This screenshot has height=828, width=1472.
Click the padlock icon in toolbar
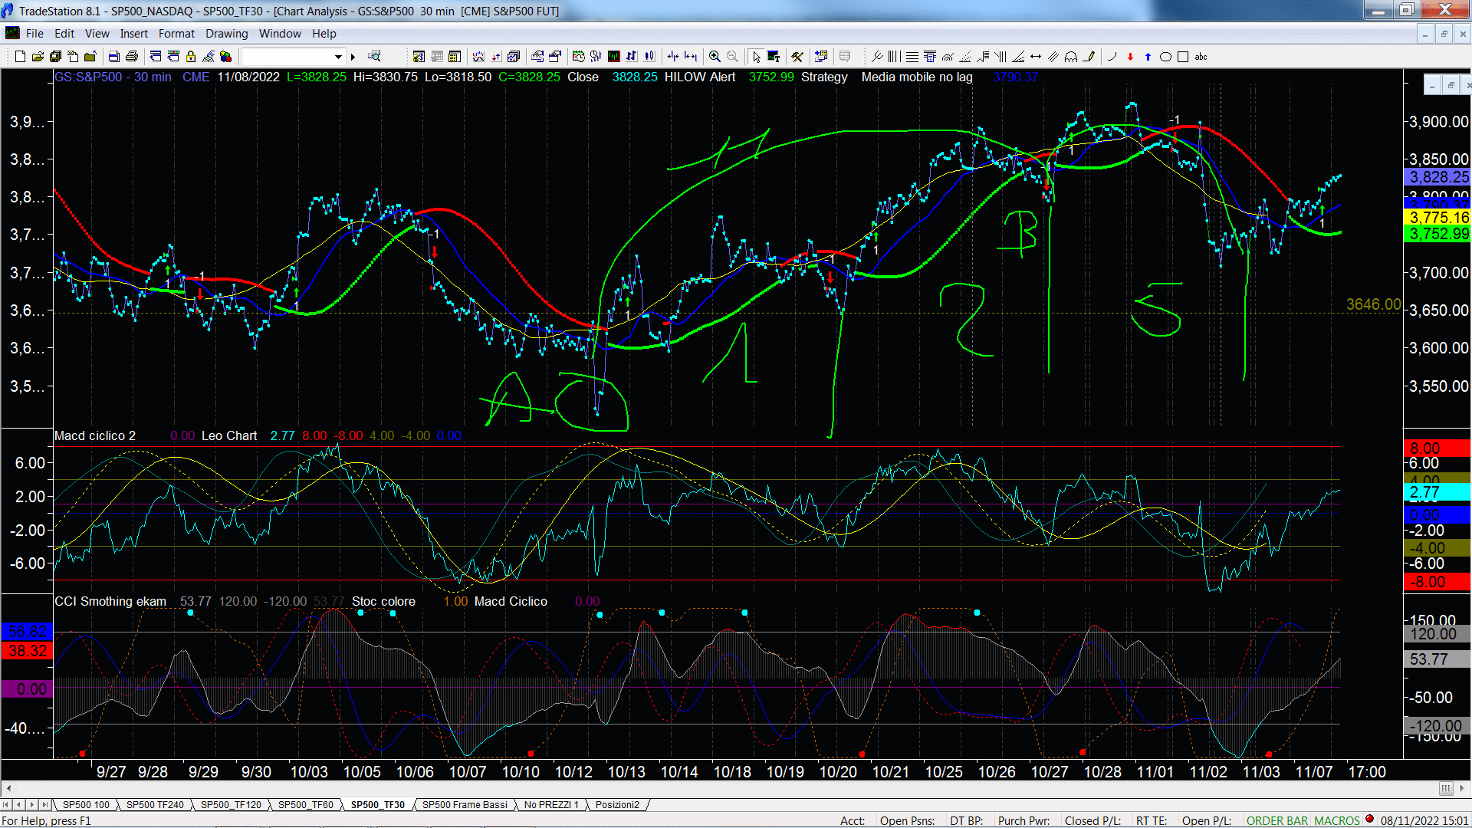point(191,57)
